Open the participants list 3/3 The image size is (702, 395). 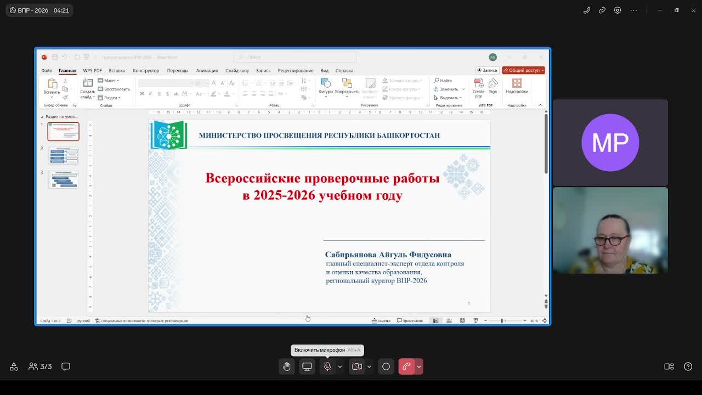40,366
